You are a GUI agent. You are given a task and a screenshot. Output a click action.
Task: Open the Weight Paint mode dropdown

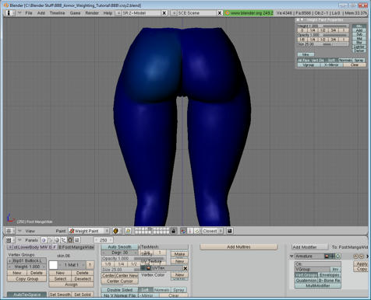[89, 231]
